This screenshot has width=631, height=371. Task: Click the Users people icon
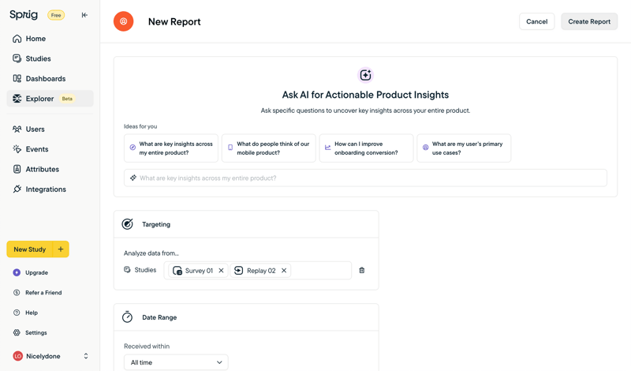tap(17, 129)
